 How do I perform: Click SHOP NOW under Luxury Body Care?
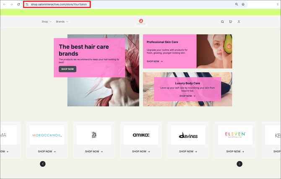[x=187, y=96]
